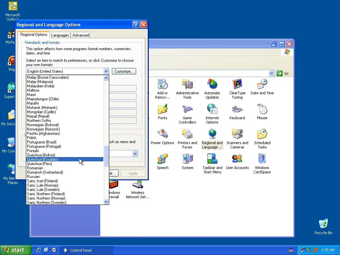Select Northern Sotho in list

[x=65, y=121]
